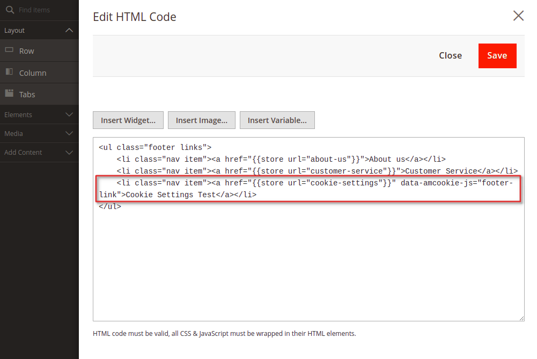Close the Edit HTML Code dialog with X
Viewport: 537px width, 359px height.
point(518,16)
